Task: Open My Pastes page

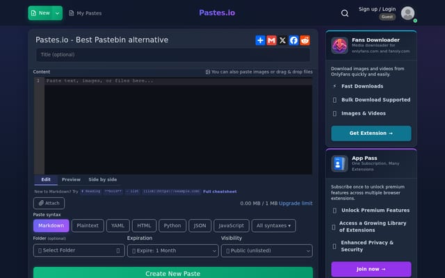Action: (x=85, y=13)
